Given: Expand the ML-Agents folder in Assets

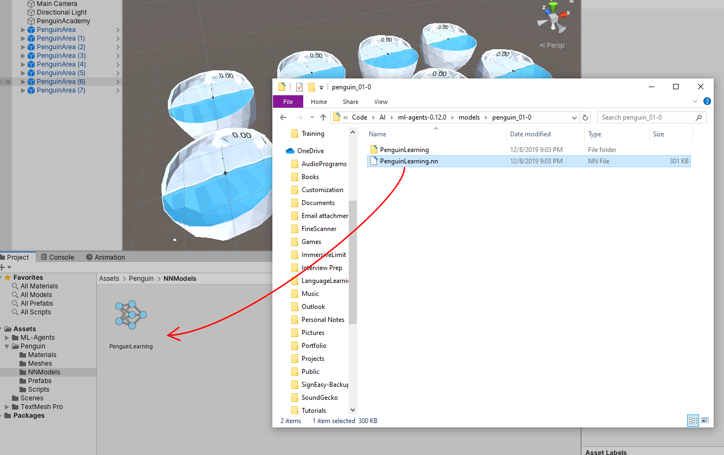Looking at the screenshot, I should 7,338.
